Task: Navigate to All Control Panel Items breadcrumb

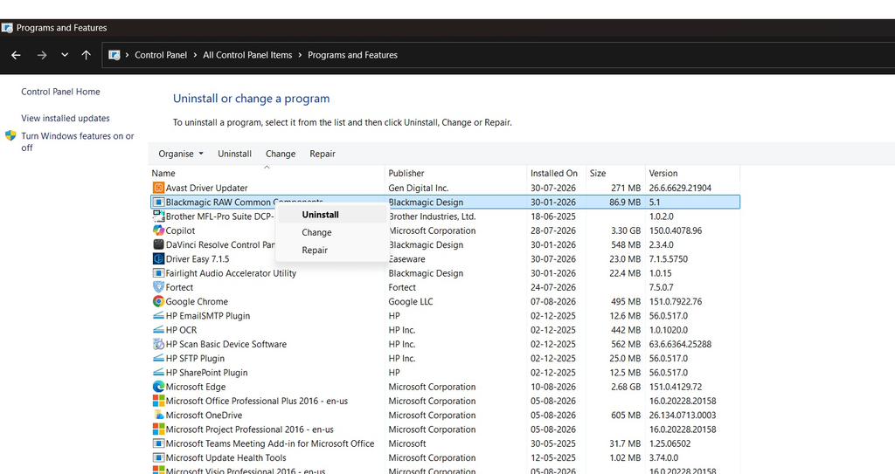Action: pyautogui.click(x=247, y=55)
